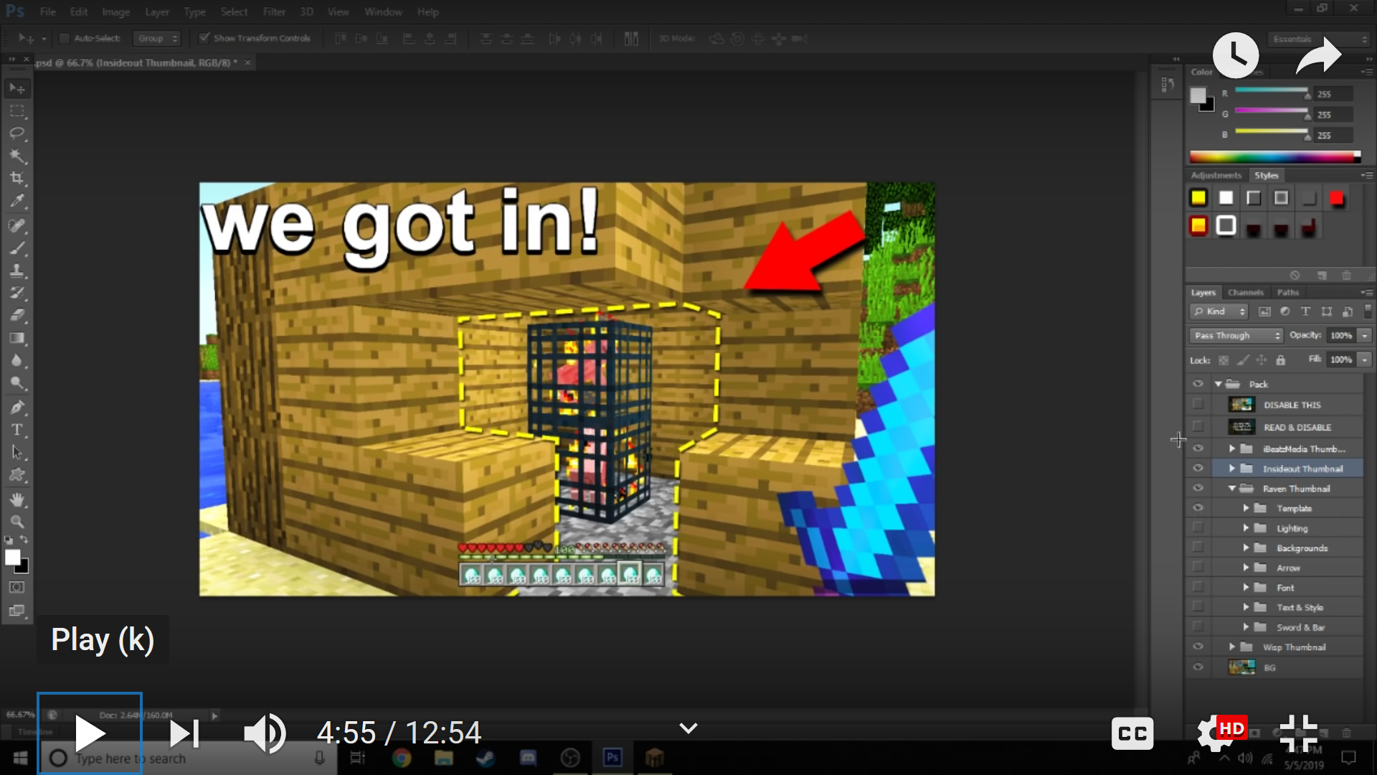This screenshot has height=775, width=1377.
Task: Skip to next video
Action: click(184, 733)
